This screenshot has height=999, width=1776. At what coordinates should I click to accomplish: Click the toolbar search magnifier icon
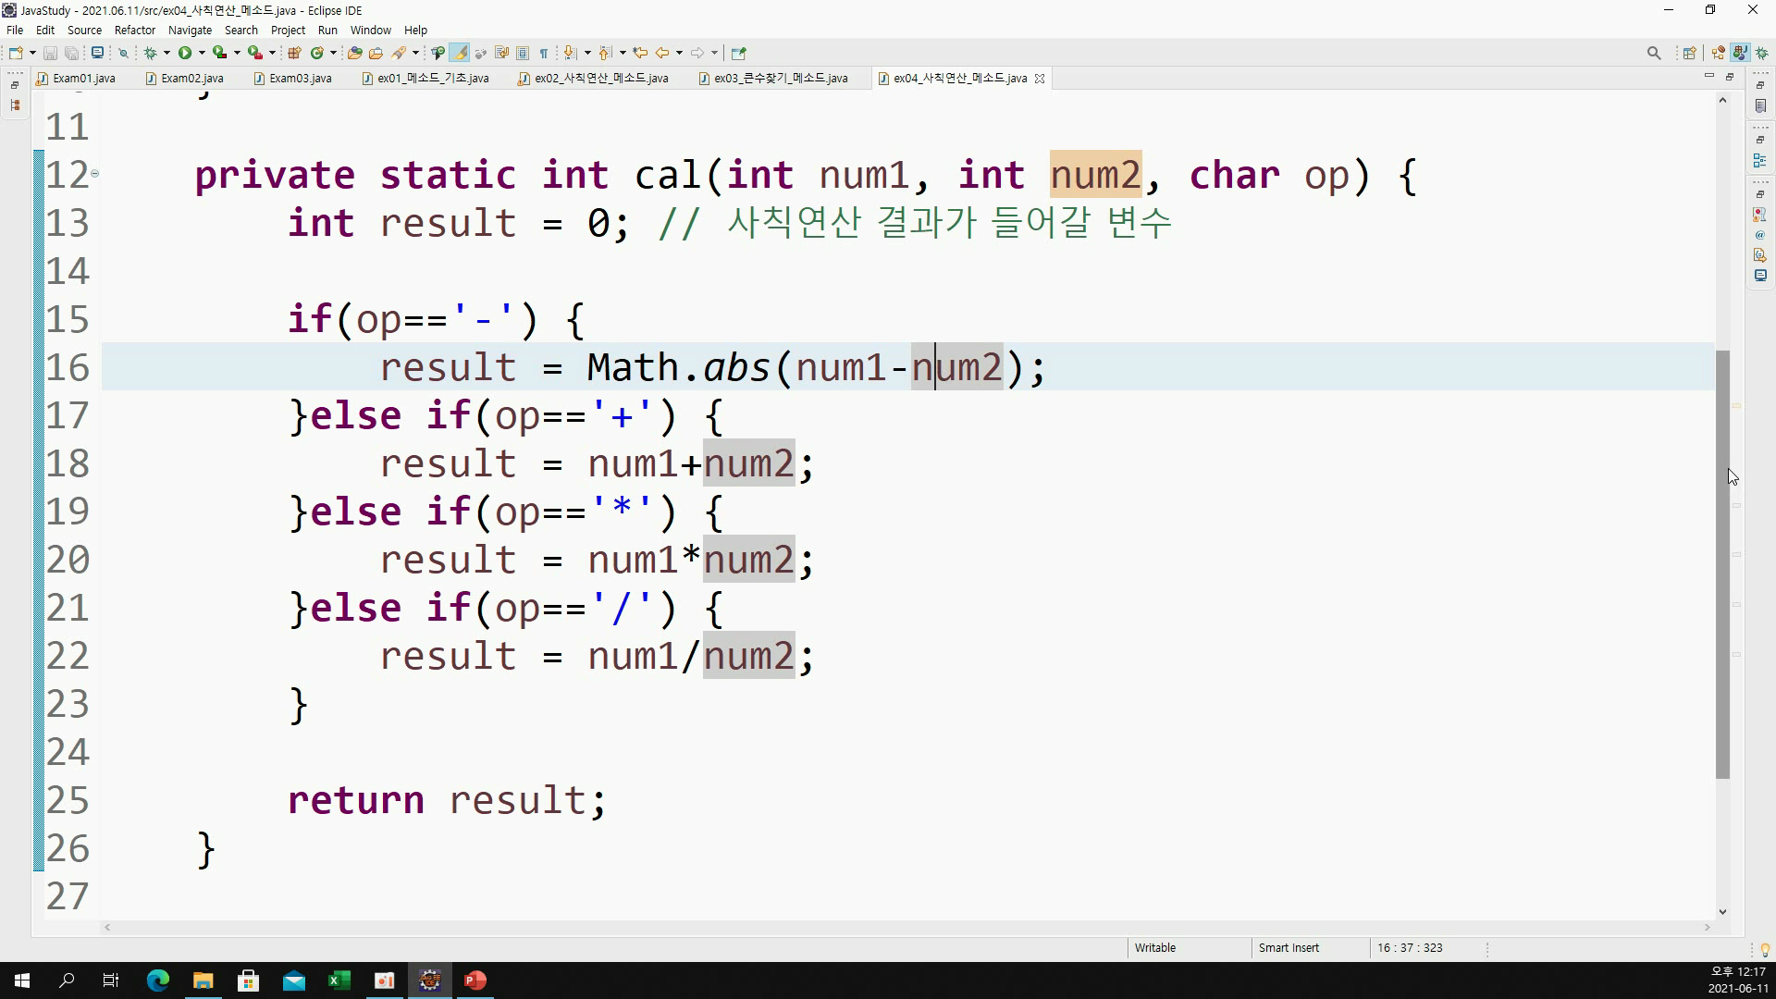coord(1654,53)
